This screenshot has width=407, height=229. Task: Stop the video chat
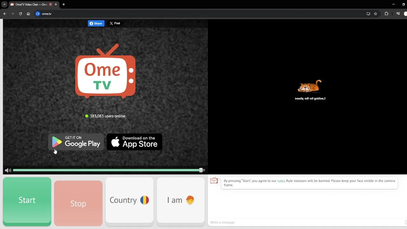[78, 203]
